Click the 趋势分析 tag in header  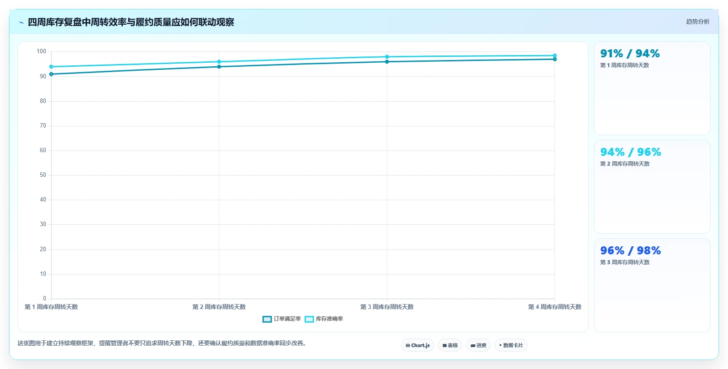[x=698, y=21]
